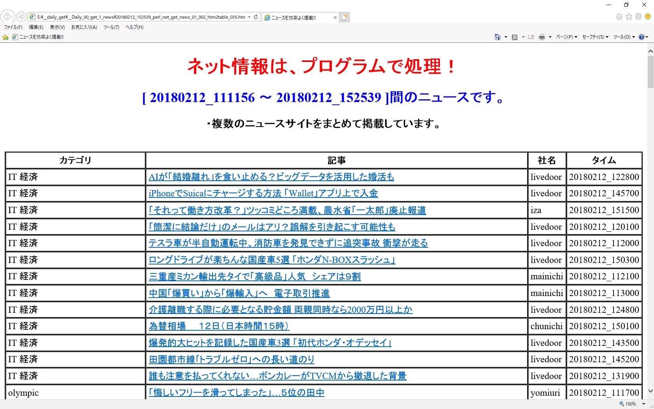The height and width of the screenshot is (409, 654).
Task: Open the 田園都市線「トラブルゼロ」 article link
Action: click(x=232, y=360)
